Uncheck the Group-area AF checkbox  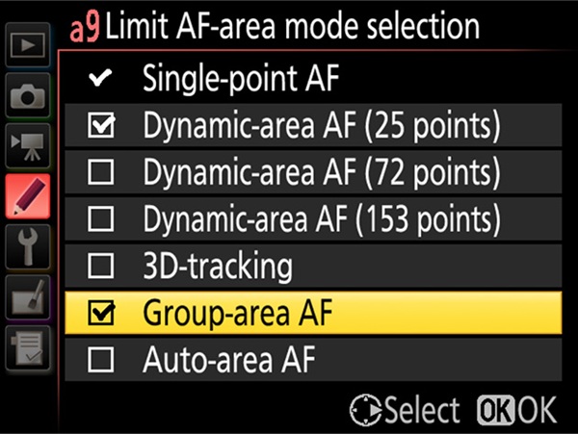click(100, 314)
